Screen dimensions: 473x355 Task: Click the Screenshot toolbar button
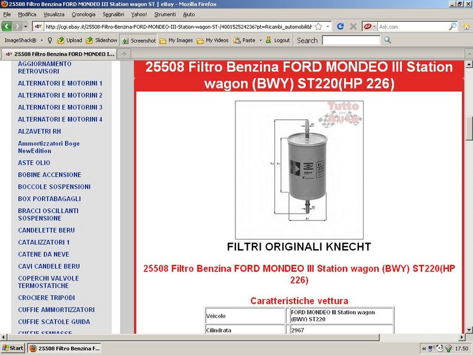pyautogui.click(x=139, y=40)
